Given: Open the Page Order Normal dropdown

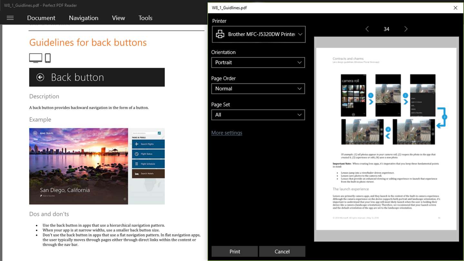Looking at the screenshot, I should [x=258, y=89].
